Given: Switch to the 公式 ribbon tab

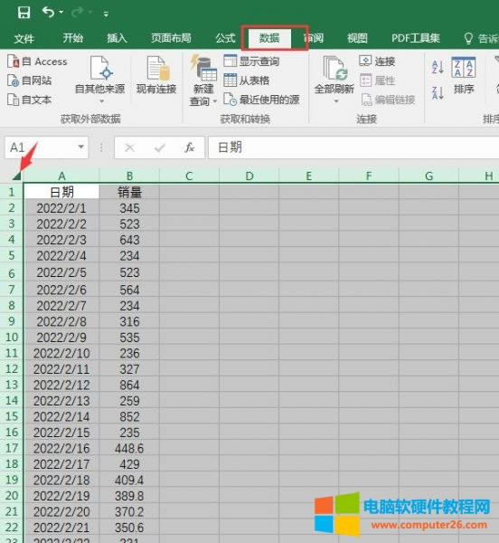Looking at the screenshot, I should click(x=225, y=38).
